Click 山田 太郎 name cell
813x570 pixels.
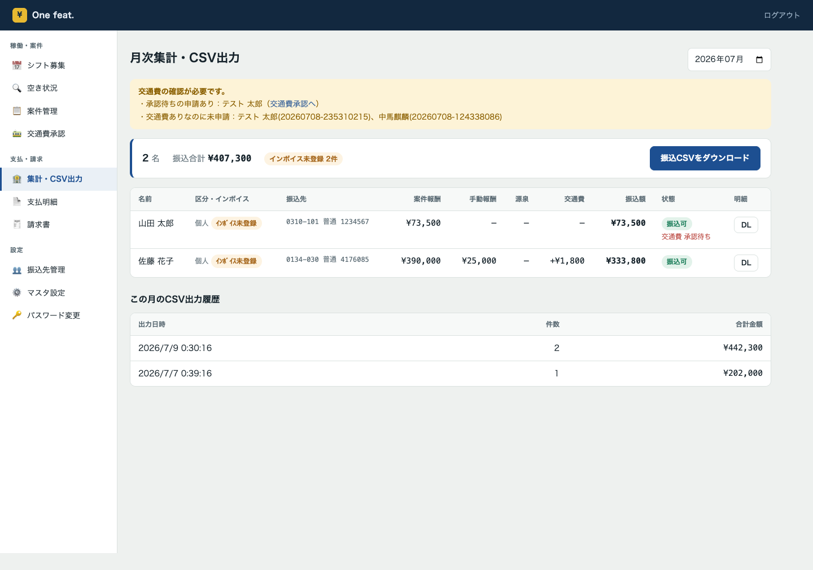click(x=156, y=223)
